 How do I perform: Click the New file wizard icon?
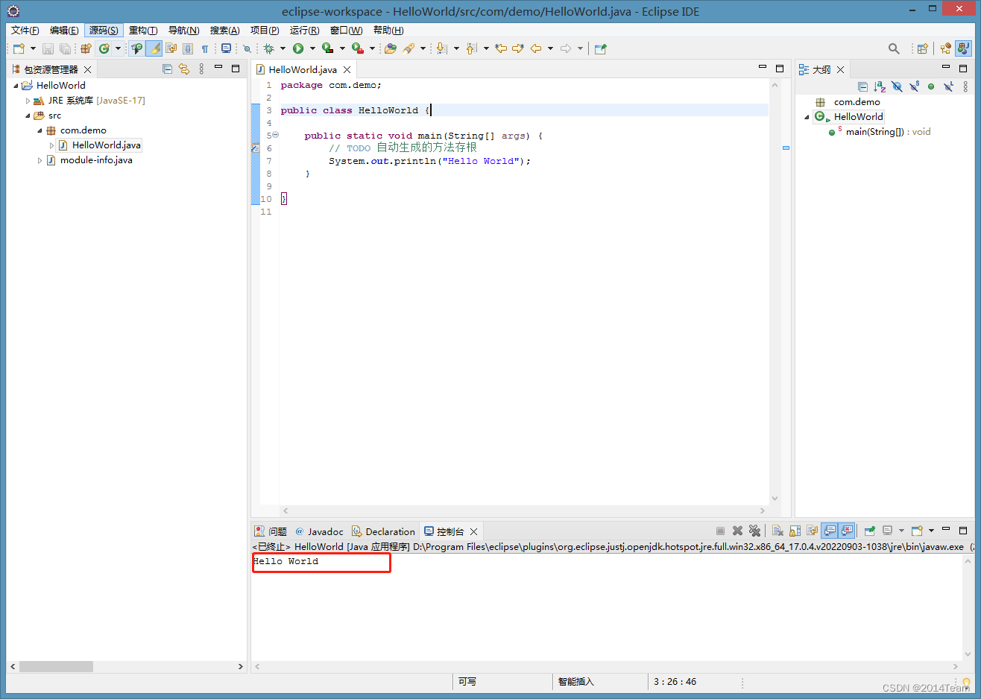pyautogui.click(x=19, y=48)
